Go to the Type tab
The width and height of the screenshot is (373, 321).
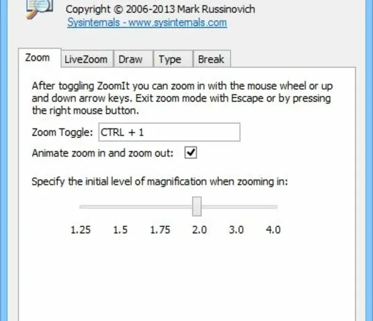(170, 59)
